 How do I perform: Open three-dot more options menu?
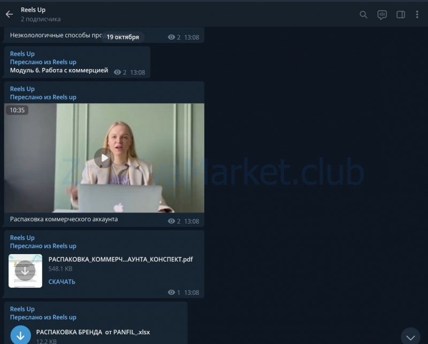(417, 14)
